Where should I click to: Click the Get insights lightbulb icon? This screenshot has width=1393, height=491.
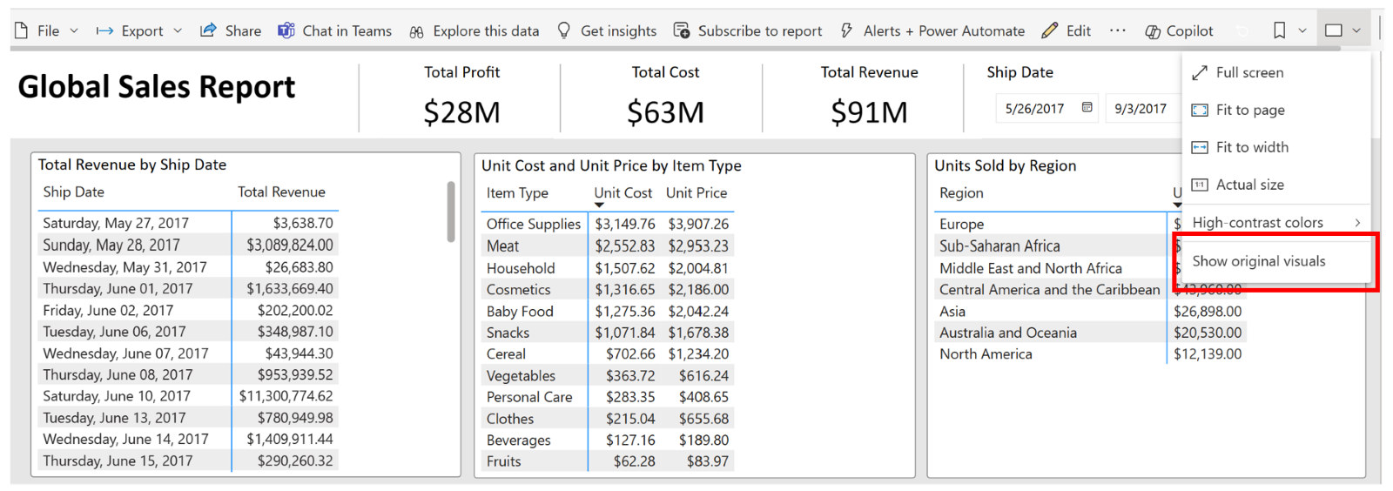click(x=564, y=30)
